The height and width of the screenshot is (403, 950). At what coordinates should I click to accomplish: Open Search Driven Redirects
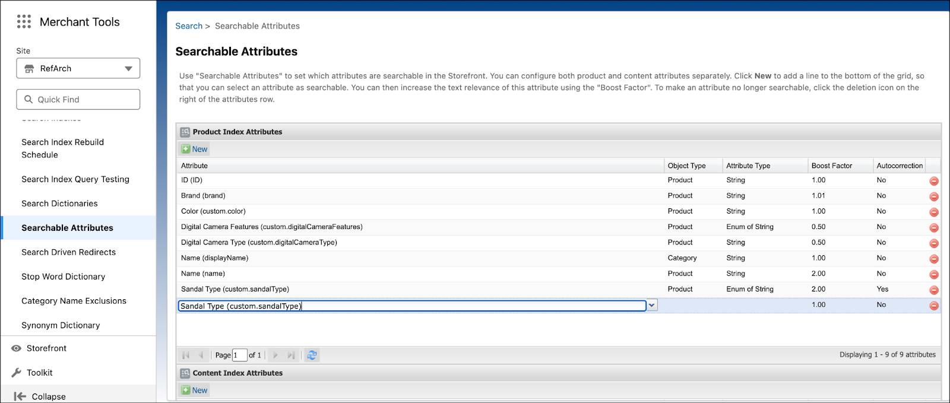pyautogui.click(x=68, y=252)
